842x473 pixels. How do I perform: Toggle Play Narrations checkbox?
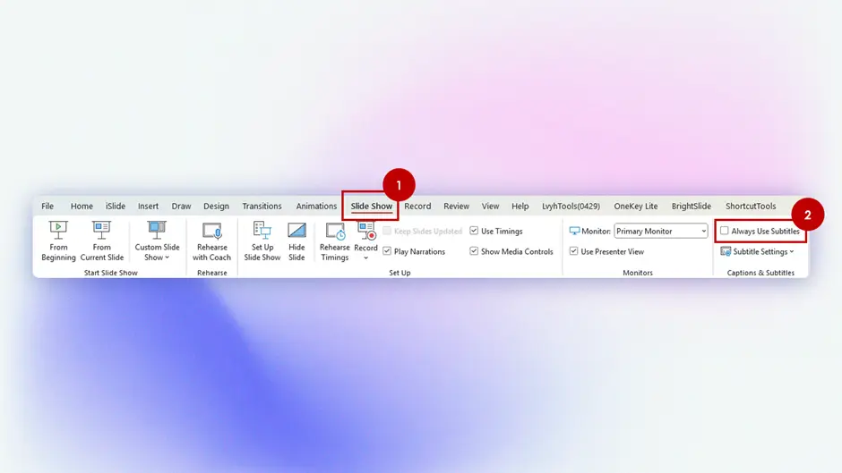[387, 251]
